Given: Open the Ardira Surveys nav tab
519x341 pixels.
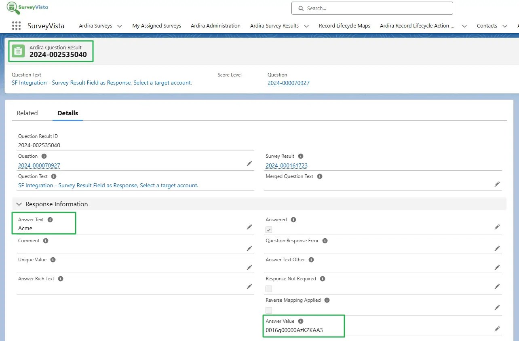Looking at the screenshot, I should (x=96, y=25).
